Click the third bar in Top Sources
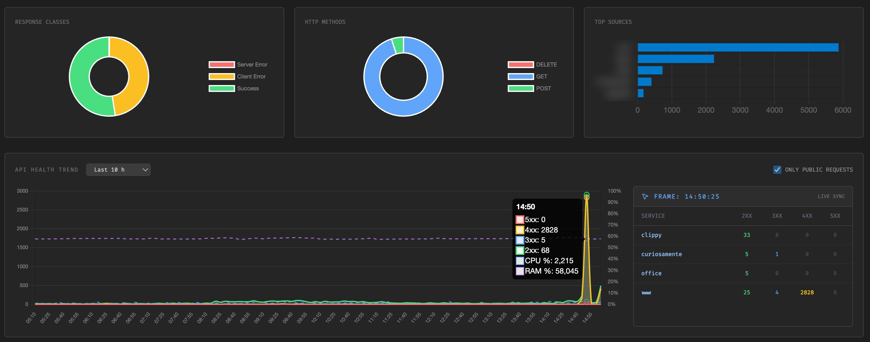 (x=650, y=70)
